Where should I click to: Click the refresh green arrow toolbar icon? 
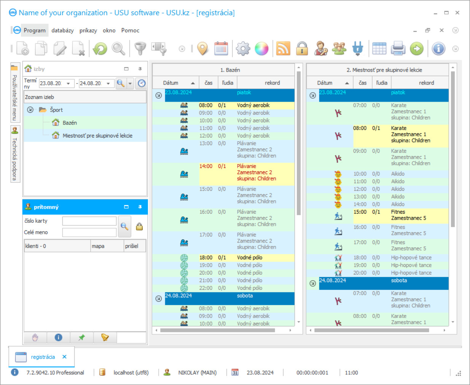100,49
